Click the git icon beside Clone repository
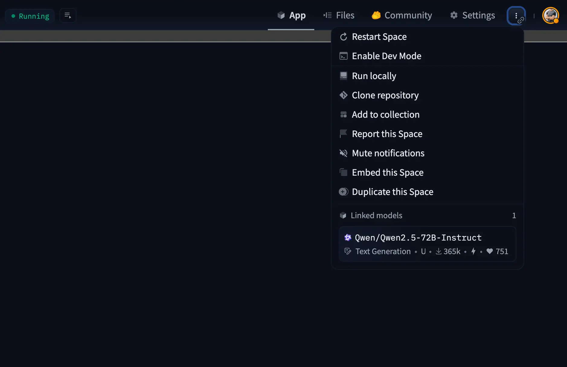The height and width of the screenshot is (367, 567). pyautogui.click(x=344, y=95)
